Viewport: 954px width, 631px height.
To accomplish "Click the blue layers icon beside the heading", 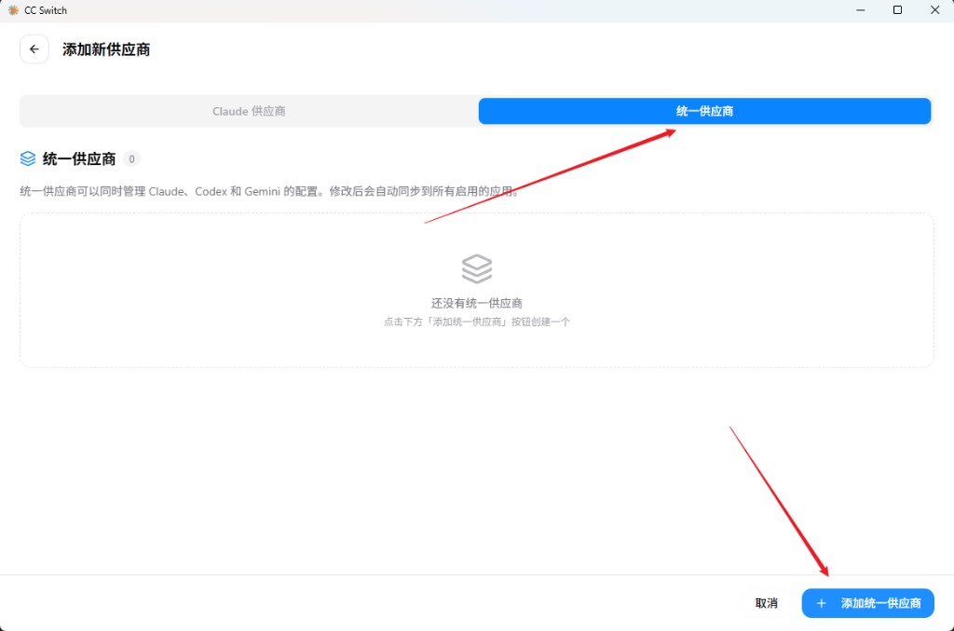I will pyautogui.click(x=28, y=159).
